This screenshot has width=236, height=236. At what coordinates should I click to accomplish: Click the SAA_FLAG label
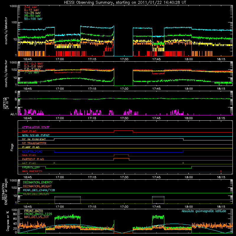29,155
